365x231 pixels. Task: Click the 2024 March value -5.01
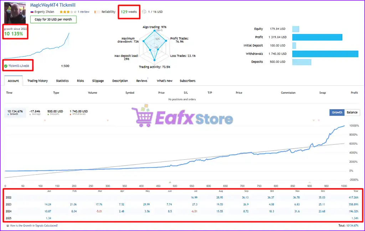99,211
